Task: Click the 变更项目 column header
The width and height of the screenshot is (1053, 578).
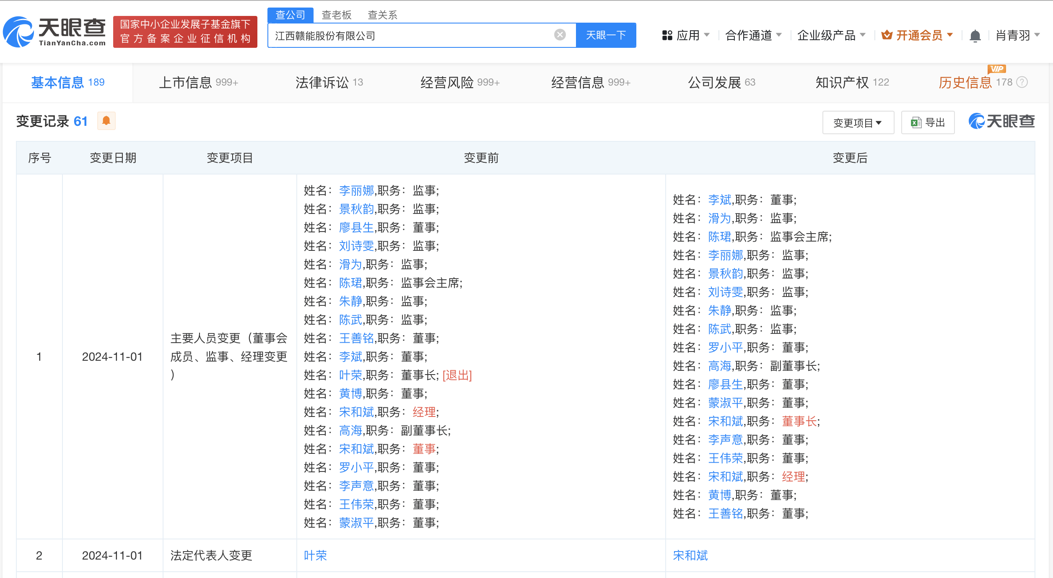Action: pyautogui.click(x=230, y=158)
